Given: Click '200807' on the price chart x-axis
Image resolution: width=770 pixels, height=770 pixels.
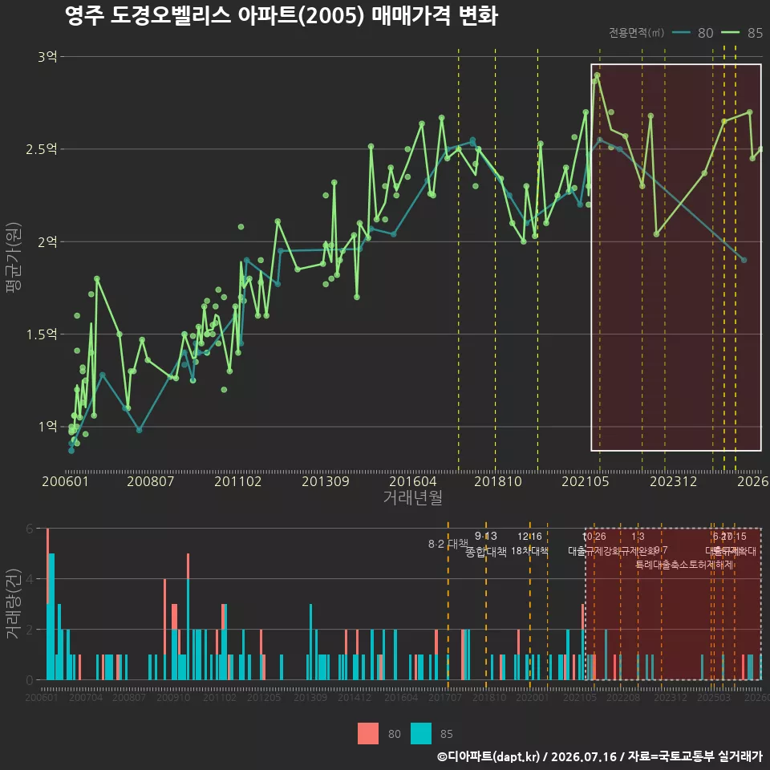Looking at the screenshot, I should [x=151, y=481].
